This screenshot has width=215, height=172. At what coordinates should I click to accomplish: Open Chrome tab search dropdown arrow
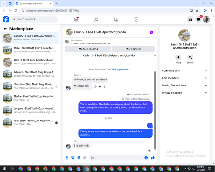pyautogui.click(x=3, y=3)
